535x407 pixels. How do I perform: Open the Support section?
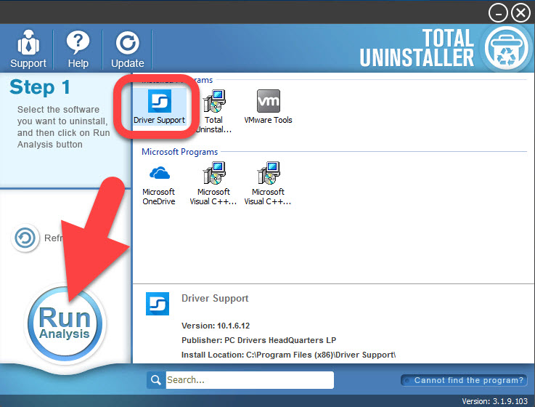[x=28, y=49]
